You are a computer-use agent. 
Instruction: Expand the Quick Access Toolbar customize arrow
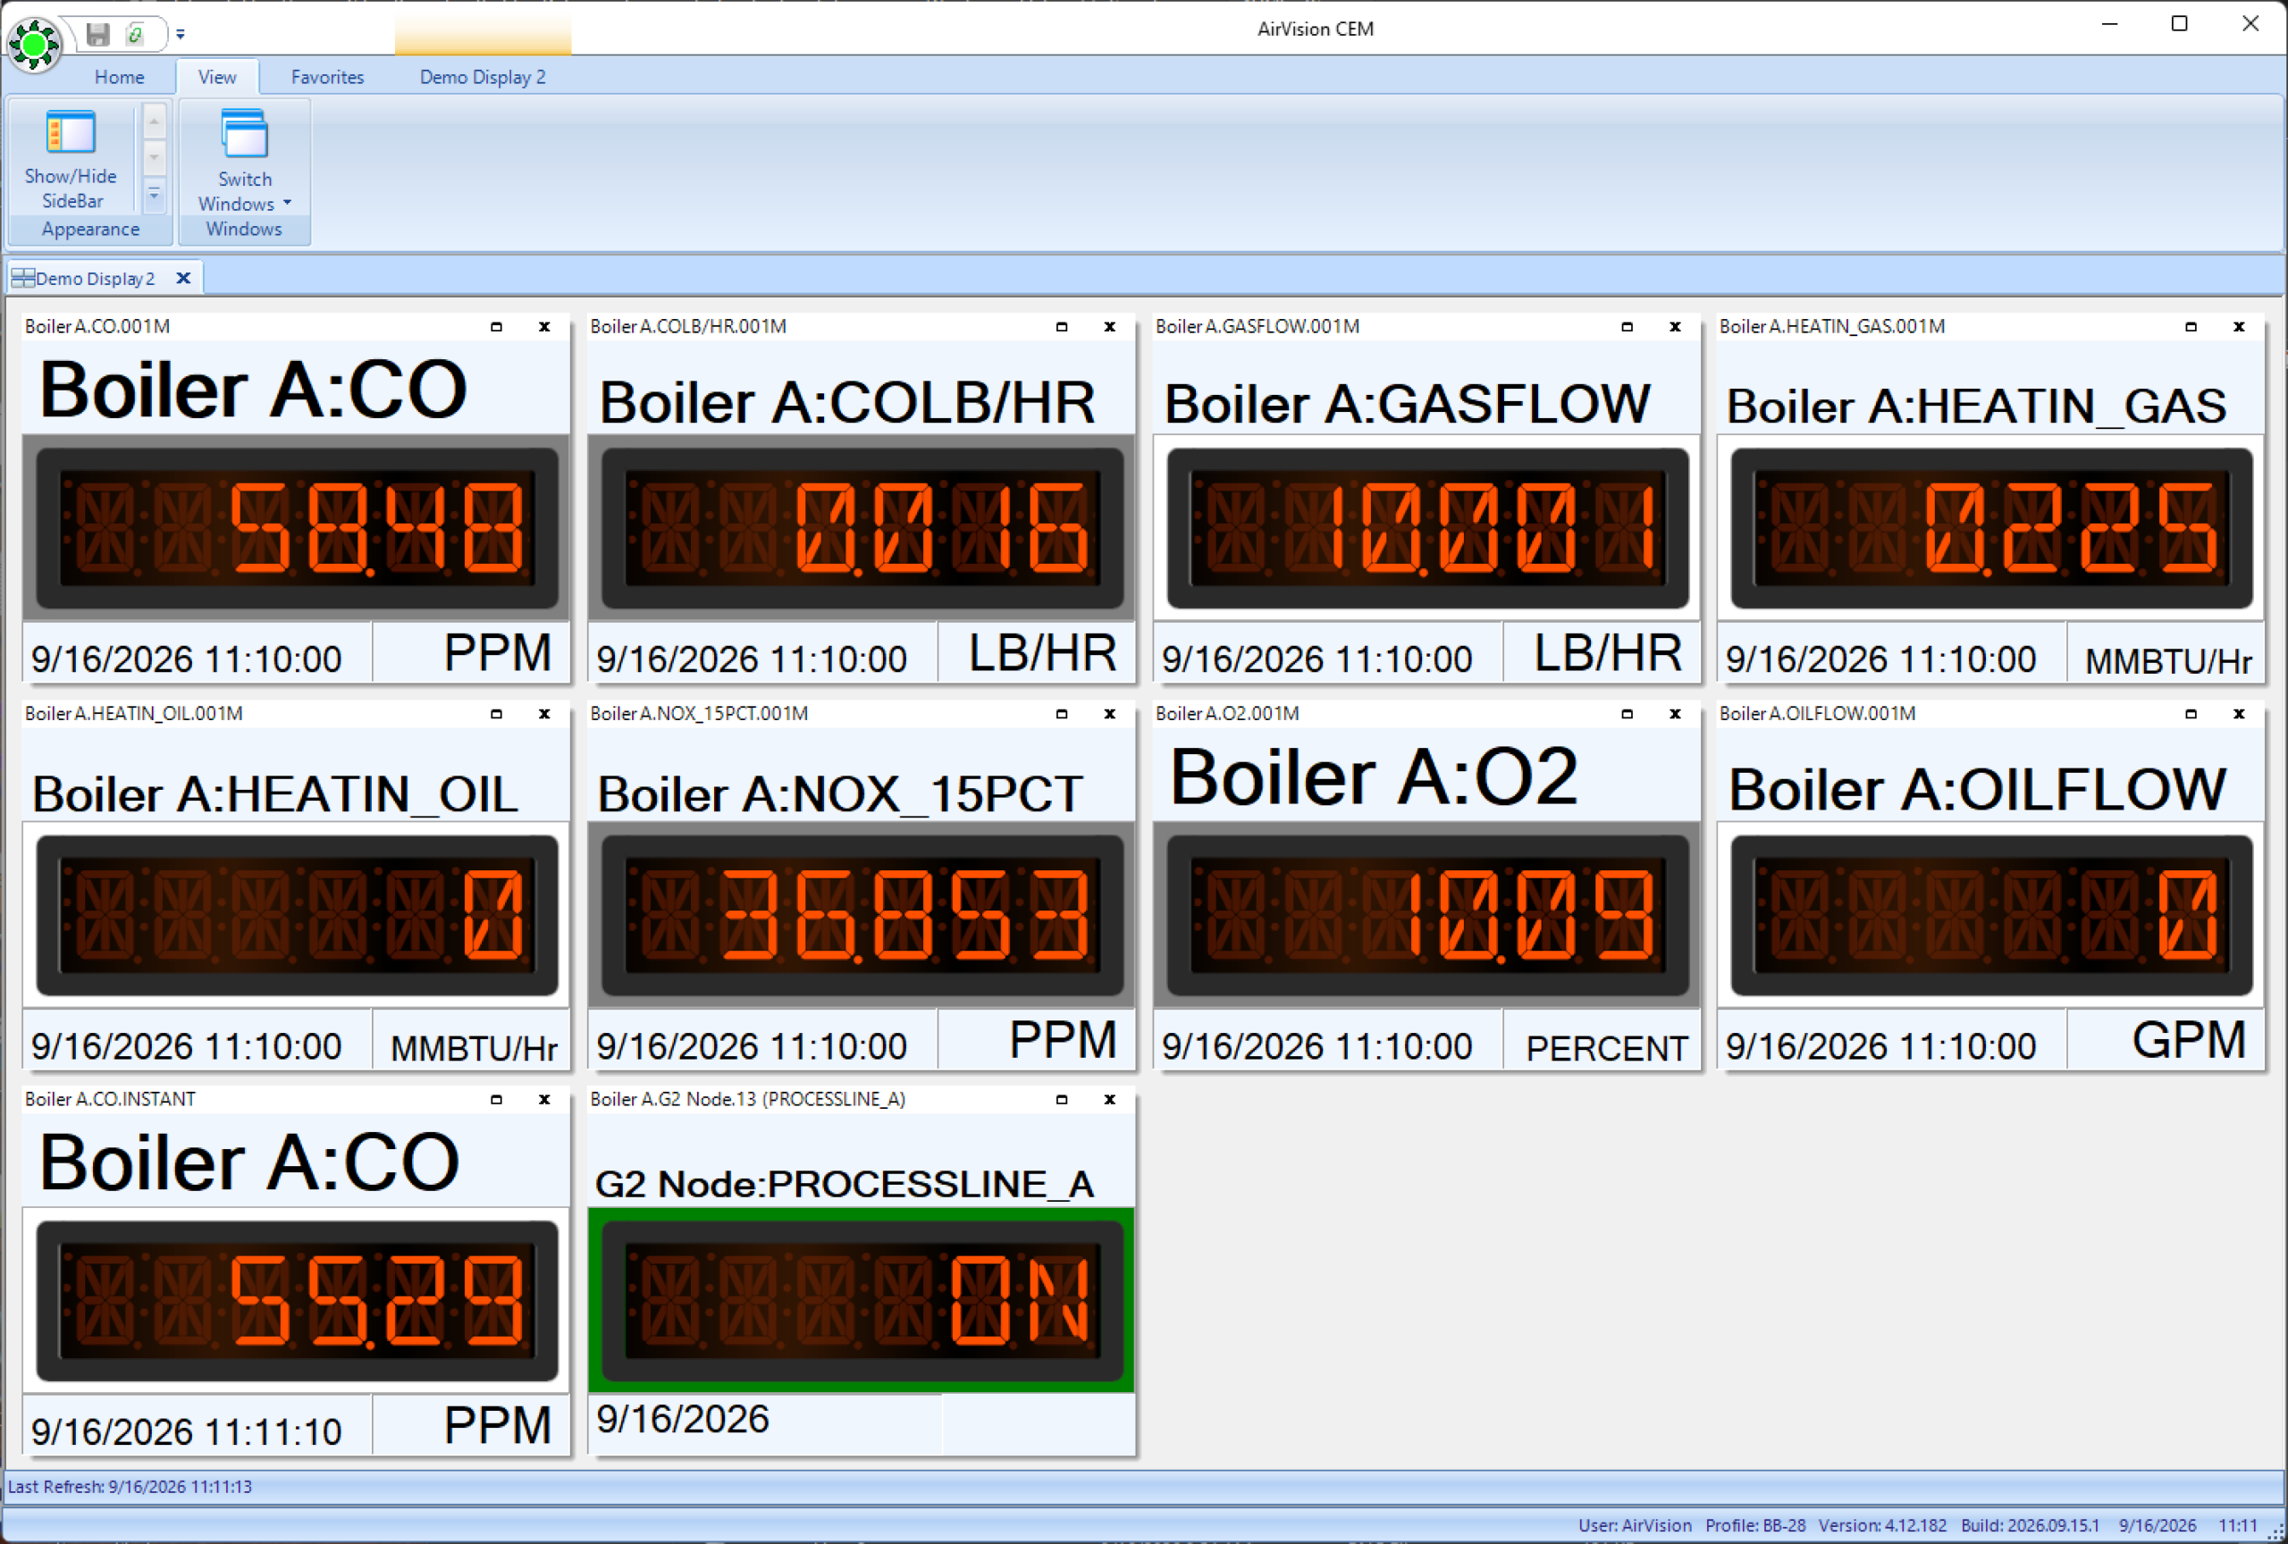click(181, 35)
